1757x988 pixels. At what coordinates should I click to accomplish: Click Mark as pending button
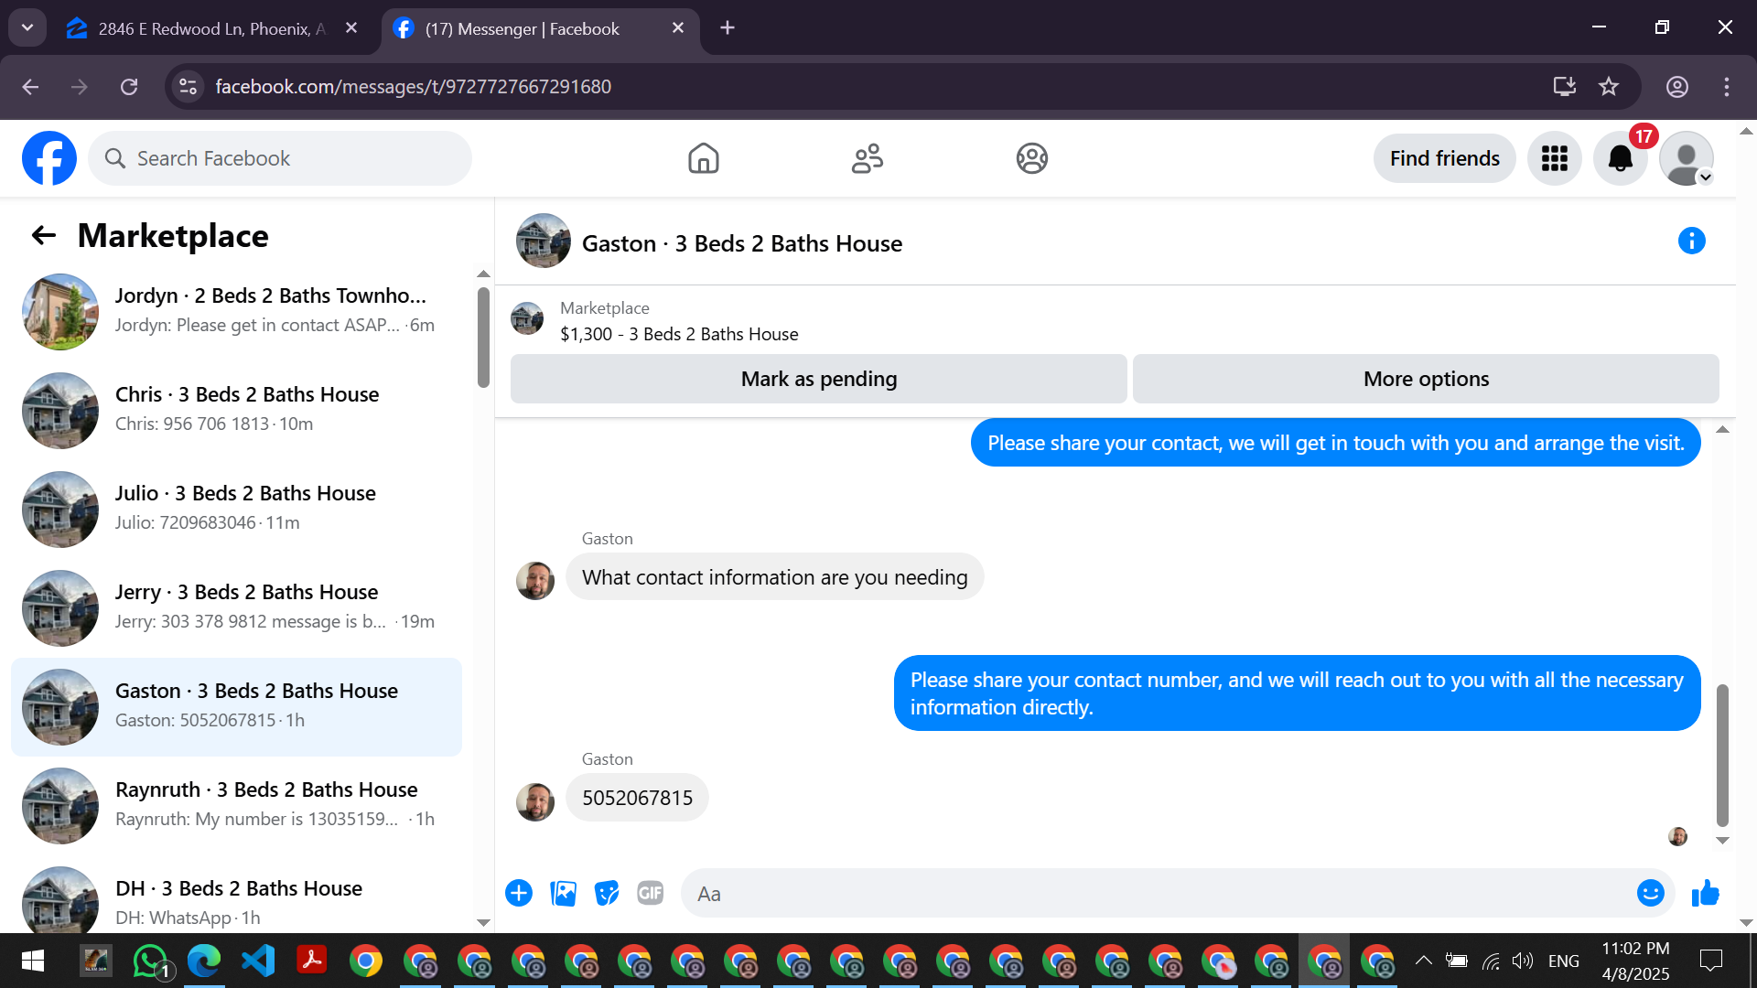[818, 379]
